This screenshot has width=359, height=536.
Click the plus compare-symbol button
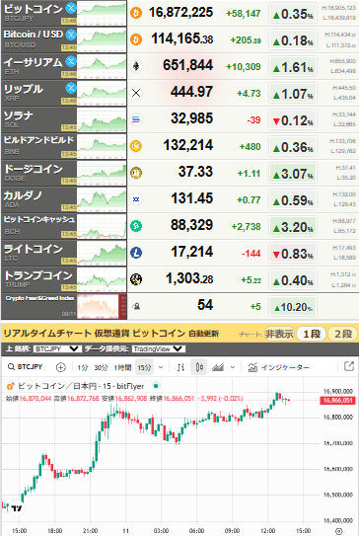tap(60, 367)
